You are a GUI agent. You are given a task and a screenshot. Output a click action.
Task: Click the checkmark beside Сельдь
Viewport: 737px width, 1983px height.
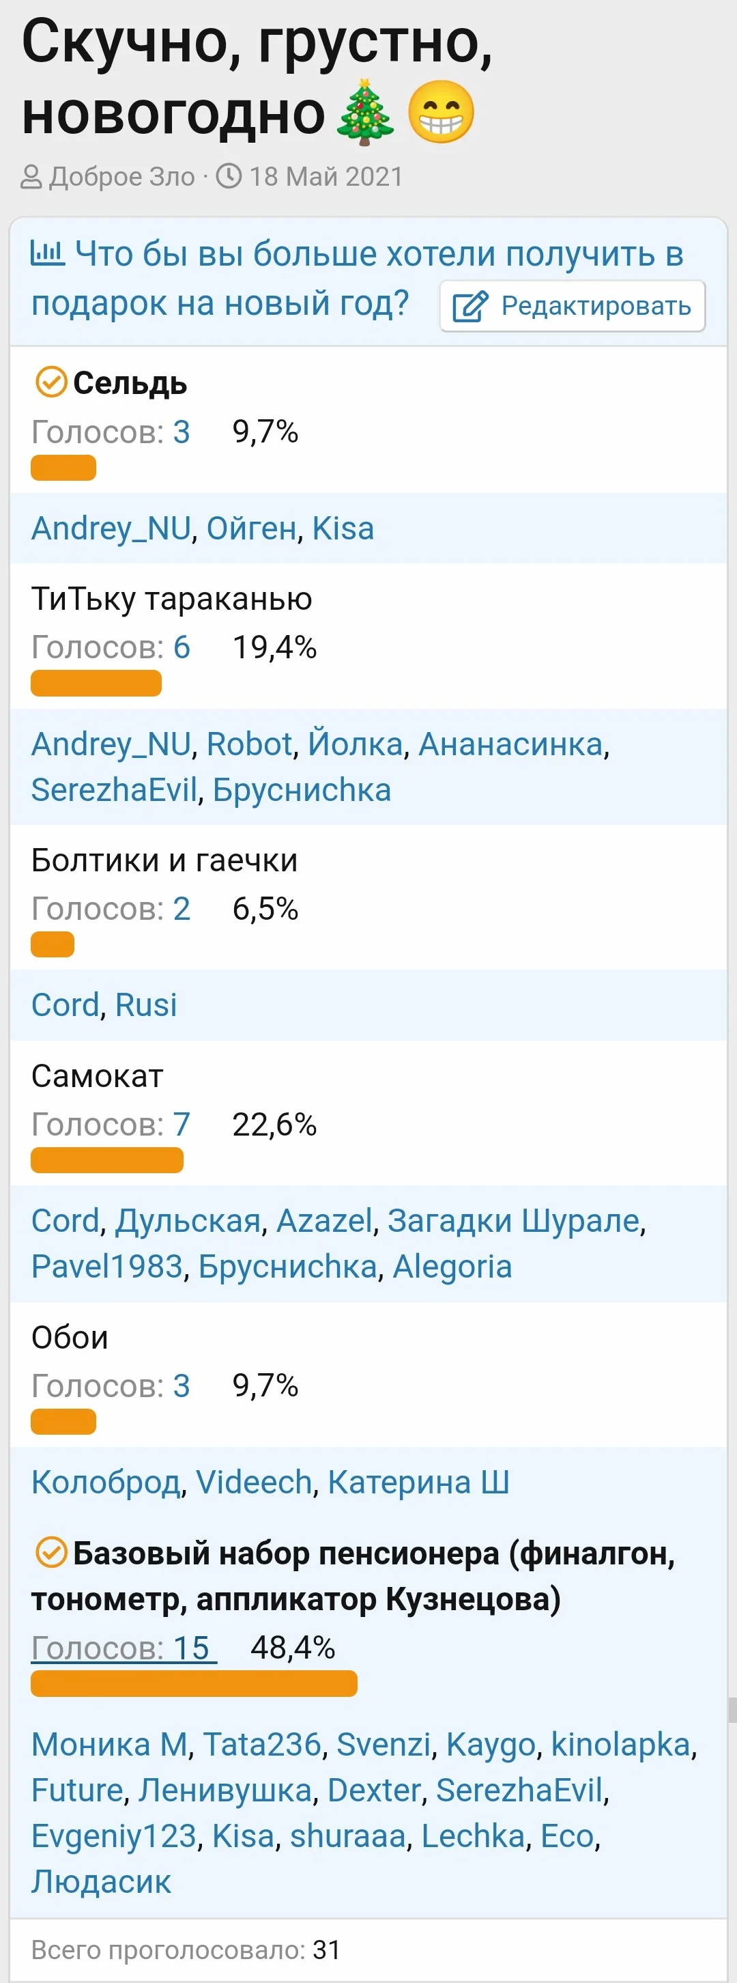click(x=50, y=382)
